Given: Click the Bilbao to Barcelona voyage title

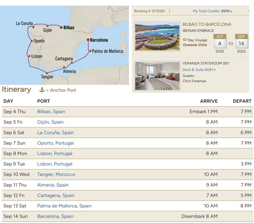Looking at the screenshot, I should point(207,24).
